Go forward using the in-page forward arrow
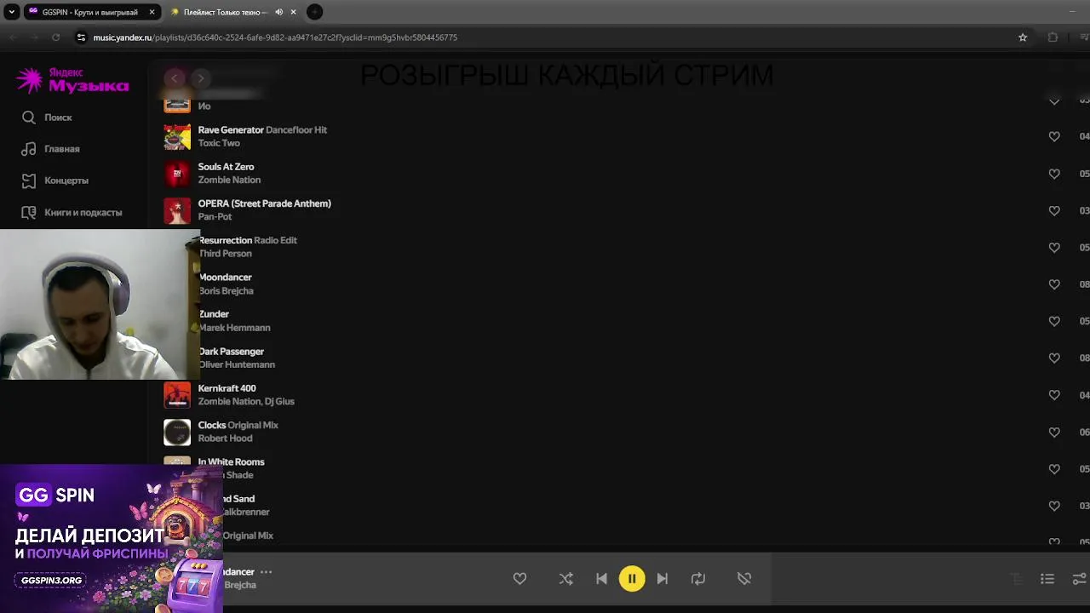This screenshot has height=613, width=1090. pyautogui.click(x=200, y=78)
